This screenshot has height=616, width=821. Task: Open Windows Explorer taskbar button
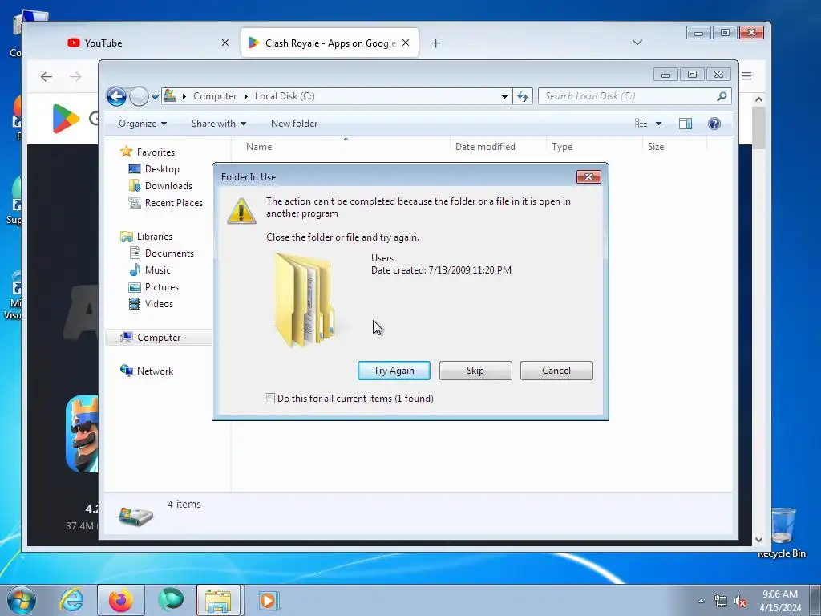219,600
